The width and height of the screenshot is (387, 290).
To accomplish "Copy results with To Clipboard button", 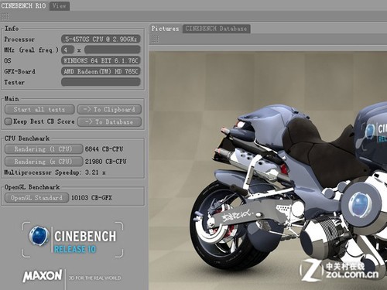I will click(109, 110).
